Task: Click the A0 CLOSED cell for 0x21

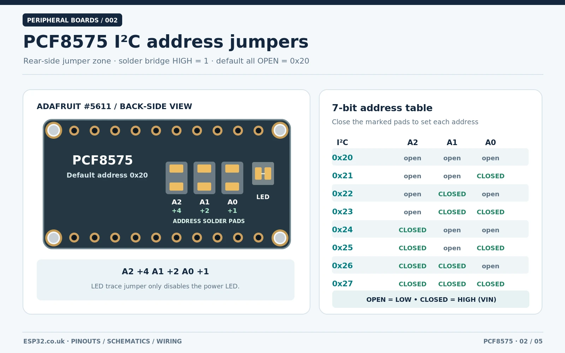Action: [x=490, y=176]
